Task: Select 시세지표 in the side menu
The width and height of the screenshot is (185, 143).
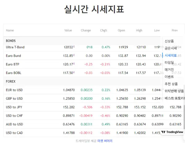Action: point(171,55)
